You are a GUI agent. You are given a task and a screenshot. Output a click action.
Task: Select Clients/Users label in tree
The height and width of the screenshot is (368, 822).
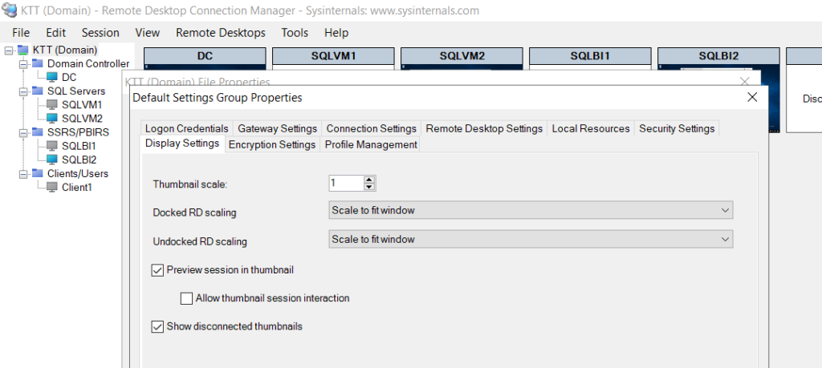(78, 173)
